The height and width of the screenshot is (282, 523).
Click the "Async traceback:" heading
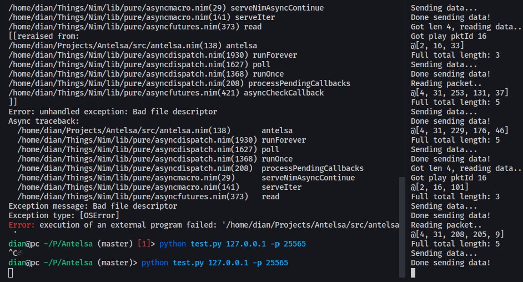44,121
